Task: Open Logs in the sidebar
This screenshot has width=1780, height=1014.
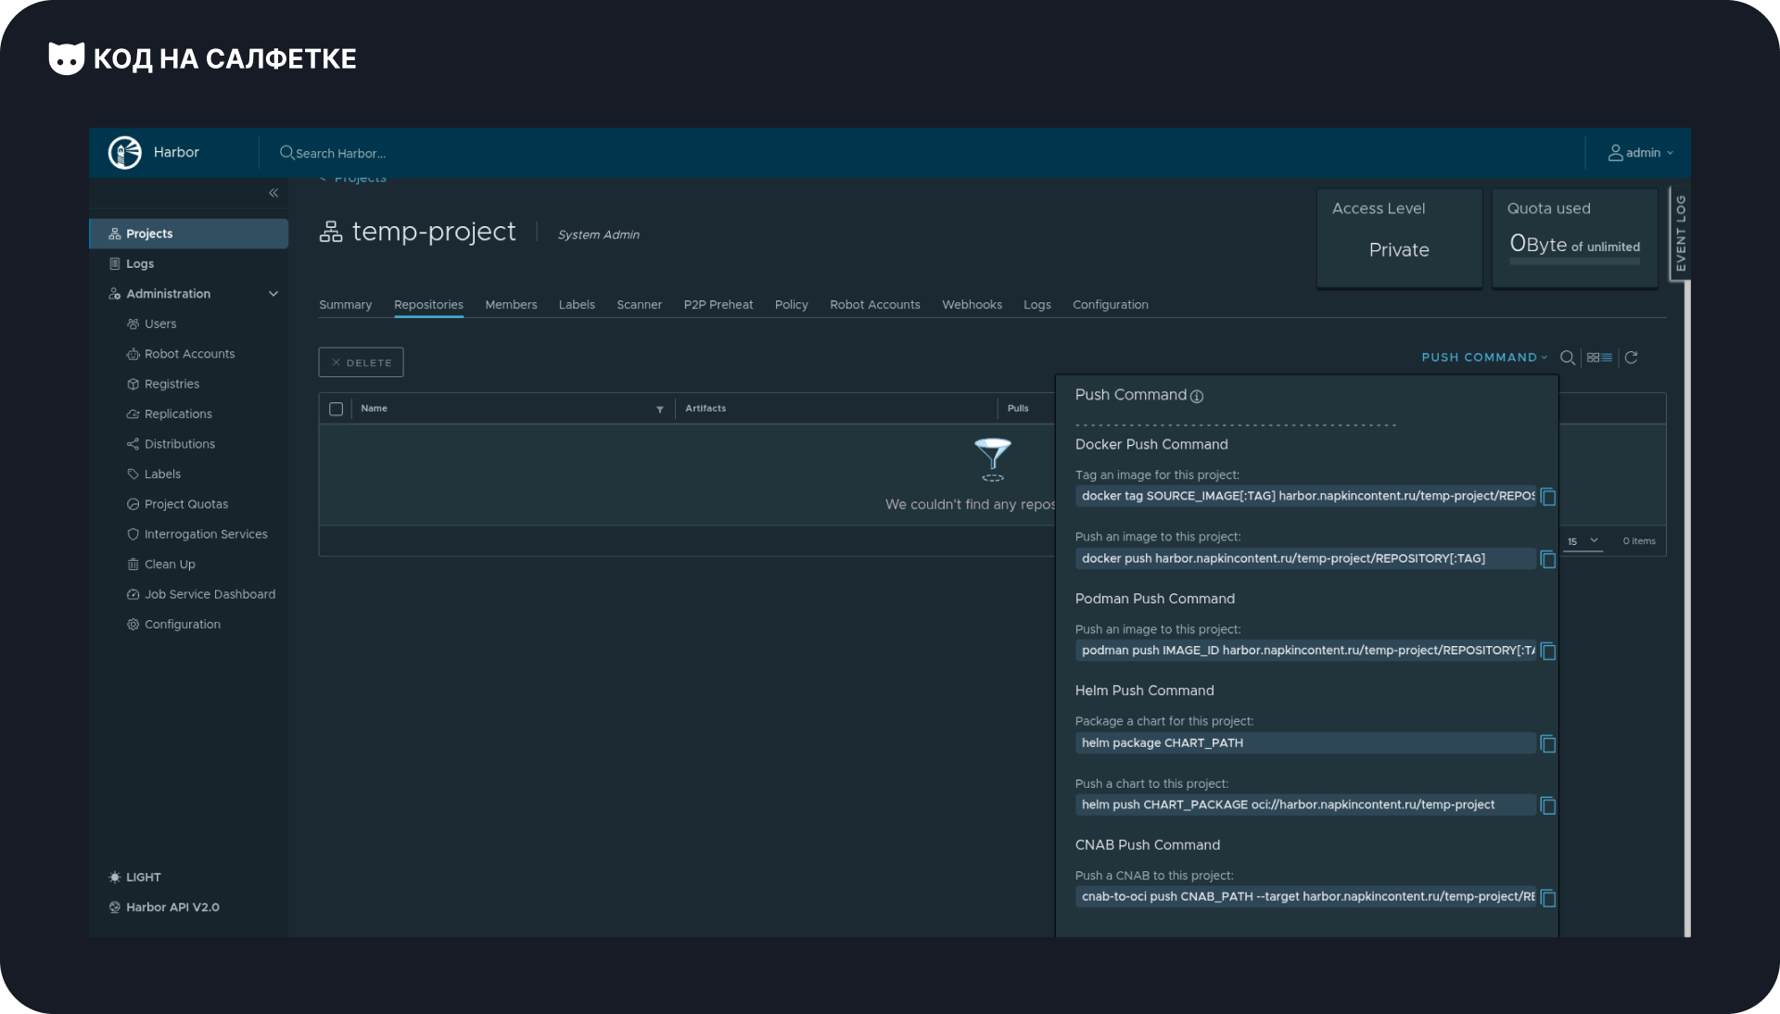Action: click(139, 264)
